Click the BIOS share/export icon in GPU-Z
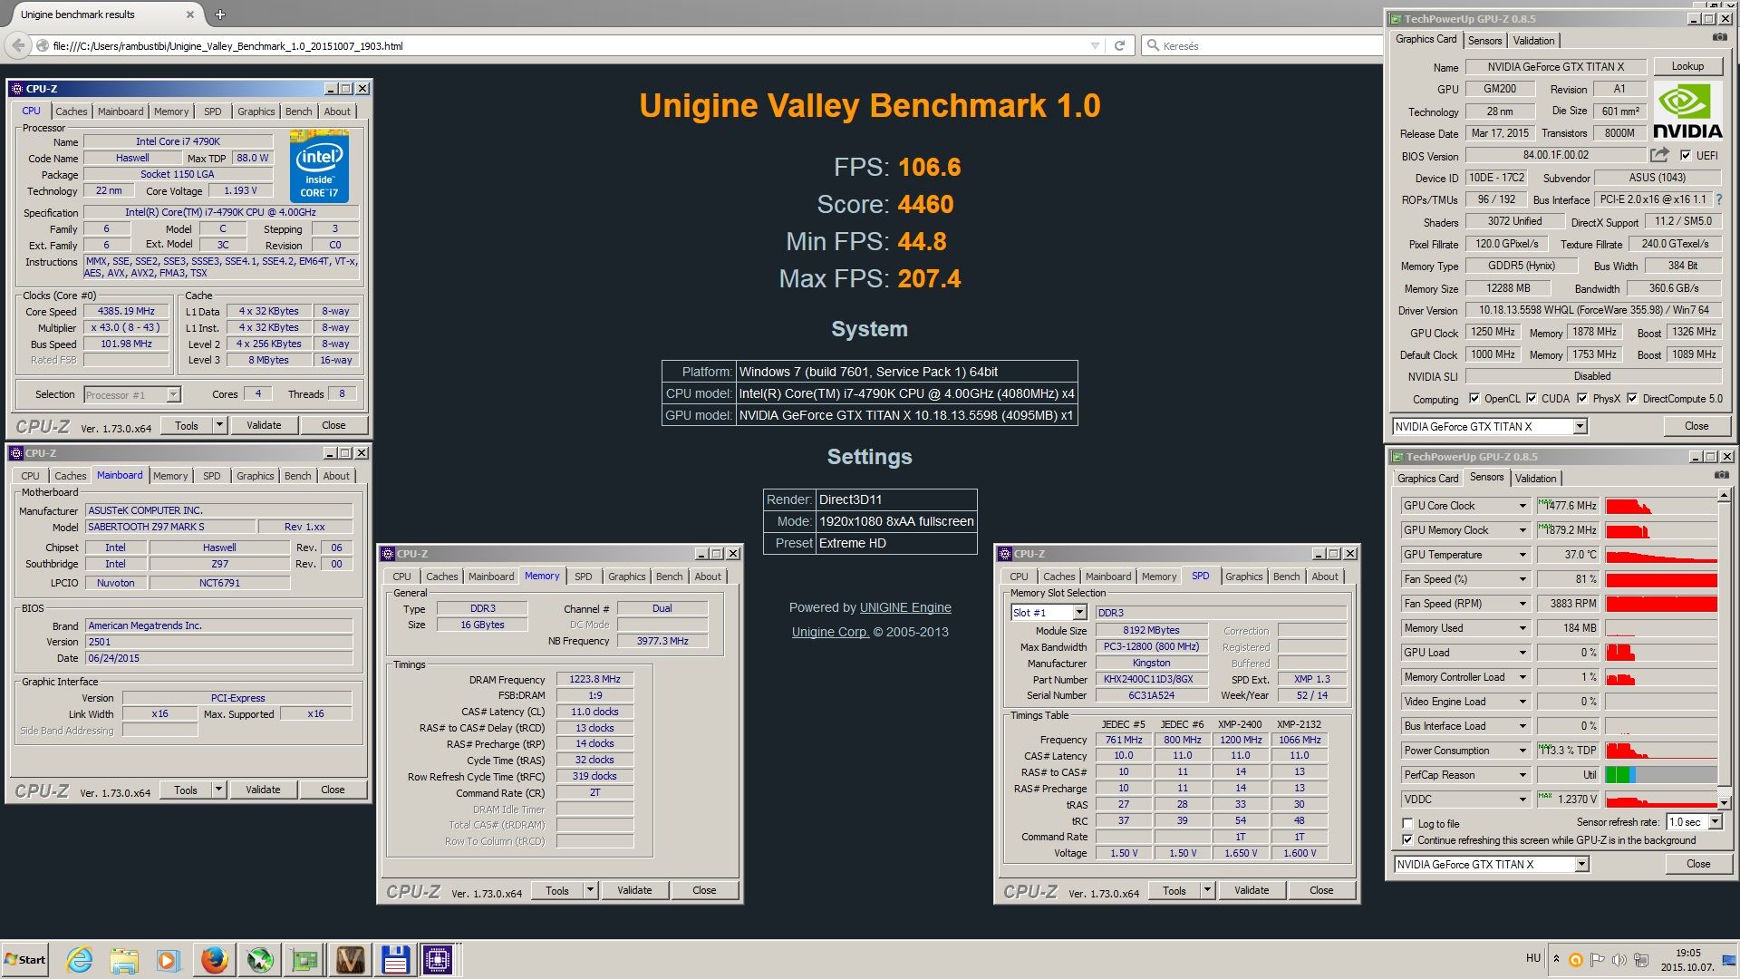The image size is (1740, 979). [x=1659, y=155]
